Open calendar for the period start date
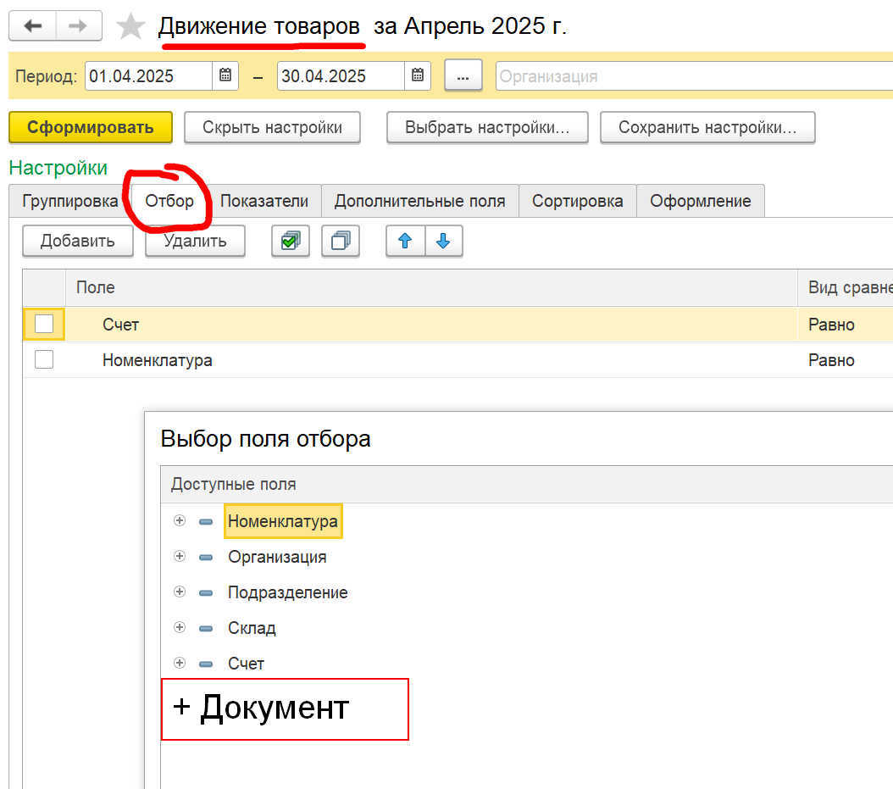The height and width of the screenshot is (789, 893). tap(225, 75)
